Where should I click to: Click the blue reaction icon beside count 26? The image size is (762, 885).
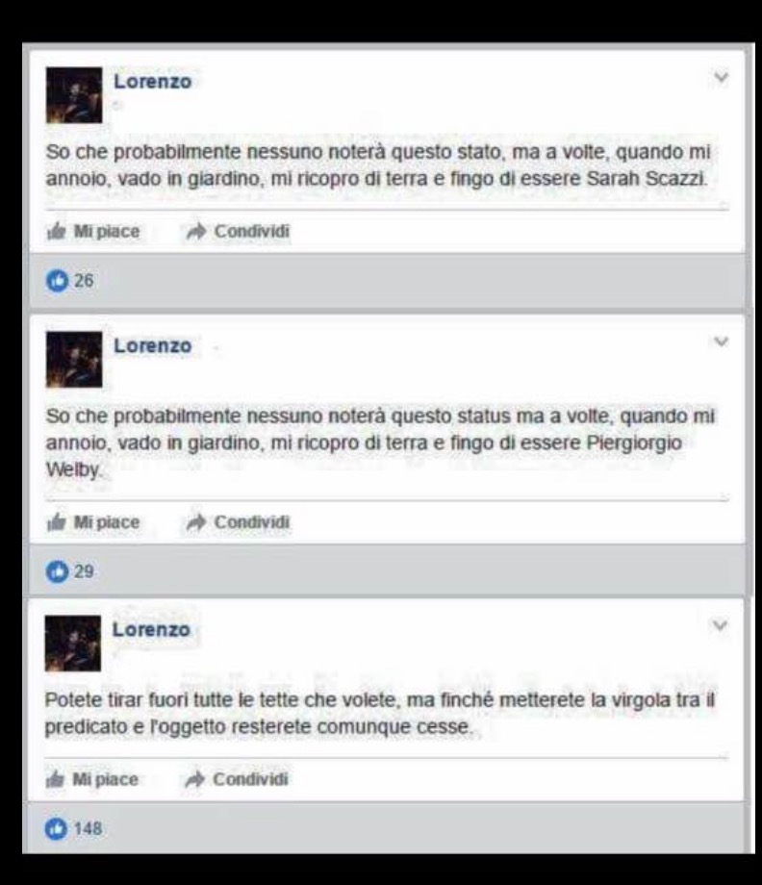pyautogui.click(x=57, y=281)
